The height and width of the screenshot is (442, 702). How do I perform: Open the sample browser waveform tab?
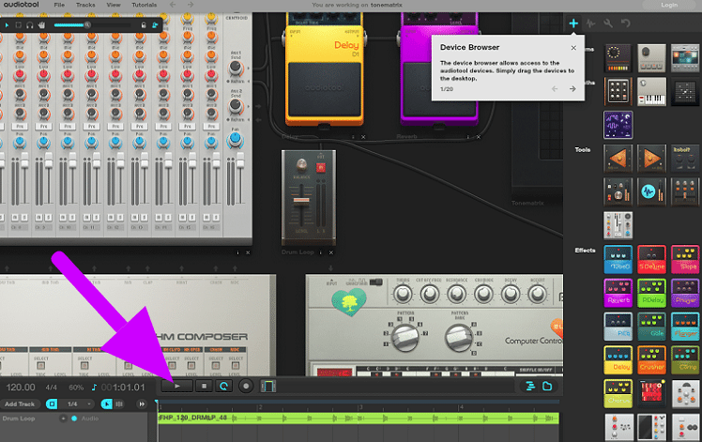(590, 23)
